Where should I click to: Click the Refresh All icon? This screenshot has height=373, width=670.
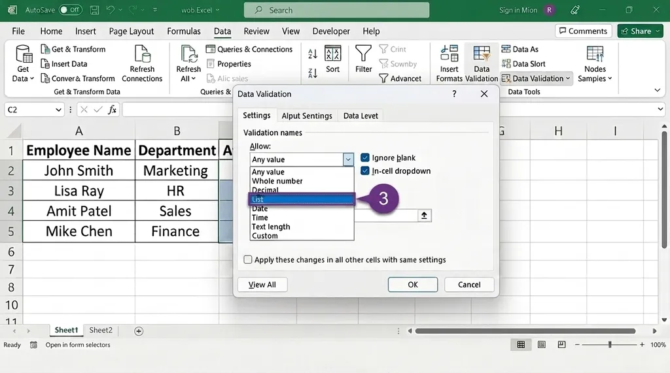click(x=188, y=54)
